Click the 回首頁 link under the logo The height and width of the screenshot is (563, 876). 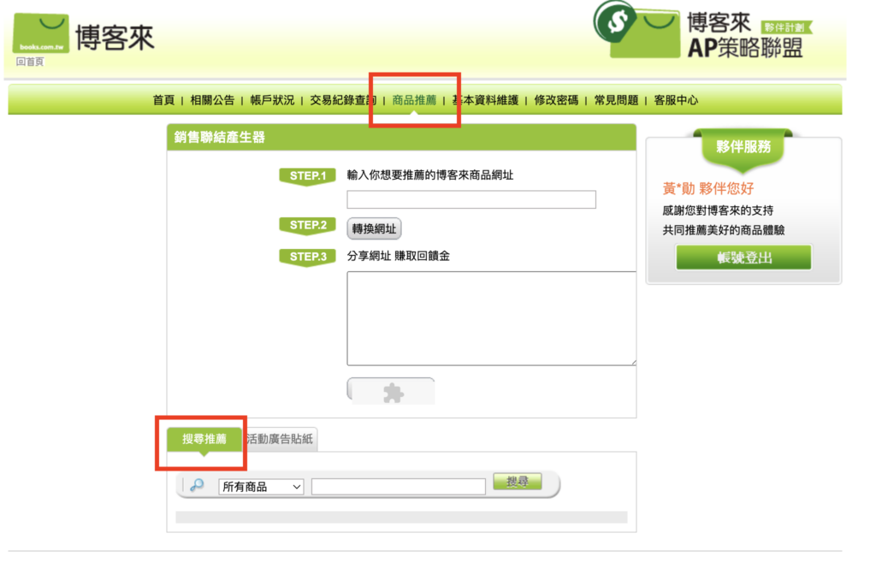30,62
